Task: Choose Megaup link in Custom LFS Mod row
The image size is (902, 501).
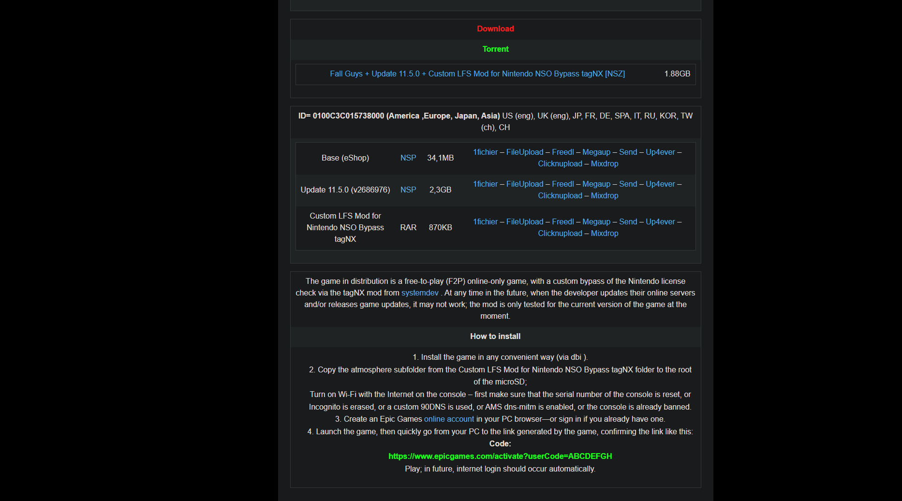Action: [x=596, y=222]
